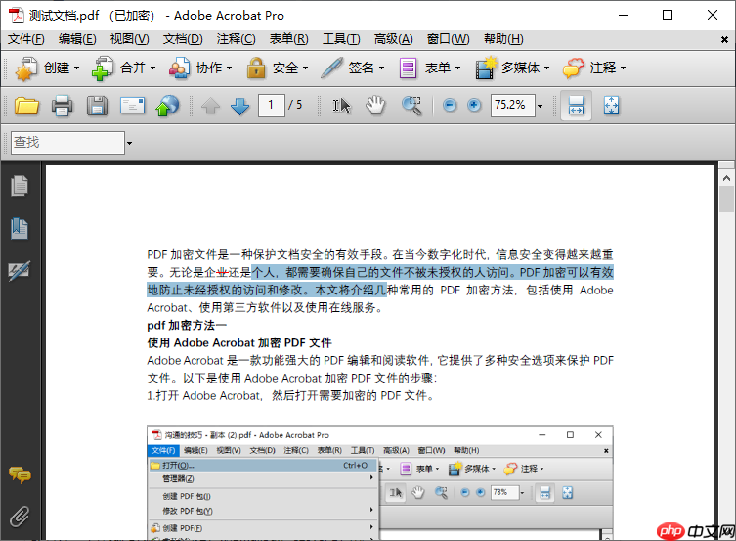Open the Forms (表单) menu in menu bar
This screenshot has height=541, width=736.
point(288,39)
